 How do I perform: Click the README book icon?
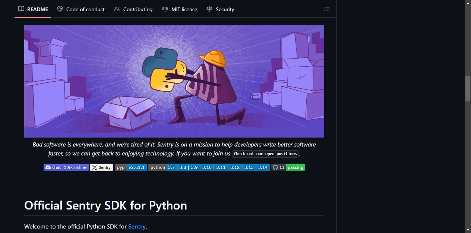pyautogui.click(x=21, y=9)
